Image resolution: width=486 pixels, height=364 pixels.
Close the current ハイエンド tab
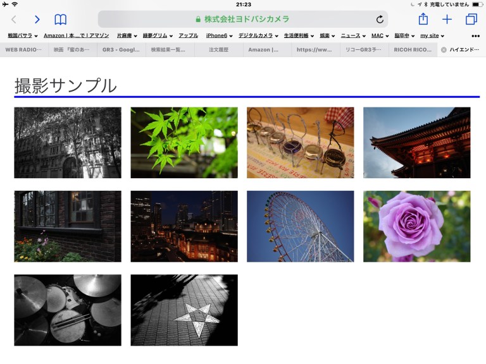point(444,49)
